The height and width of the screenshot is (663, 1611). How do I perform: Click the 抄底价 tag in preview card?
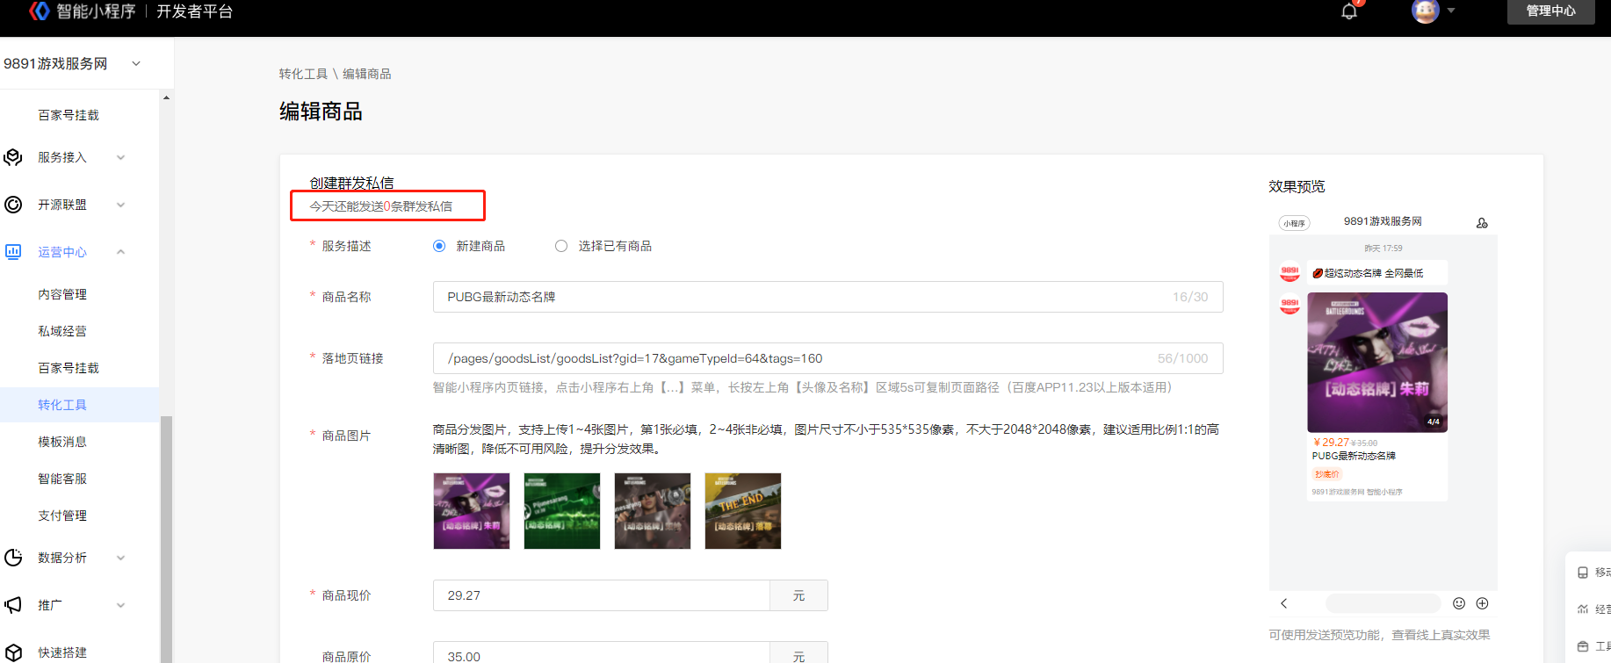click(1326, 474)
